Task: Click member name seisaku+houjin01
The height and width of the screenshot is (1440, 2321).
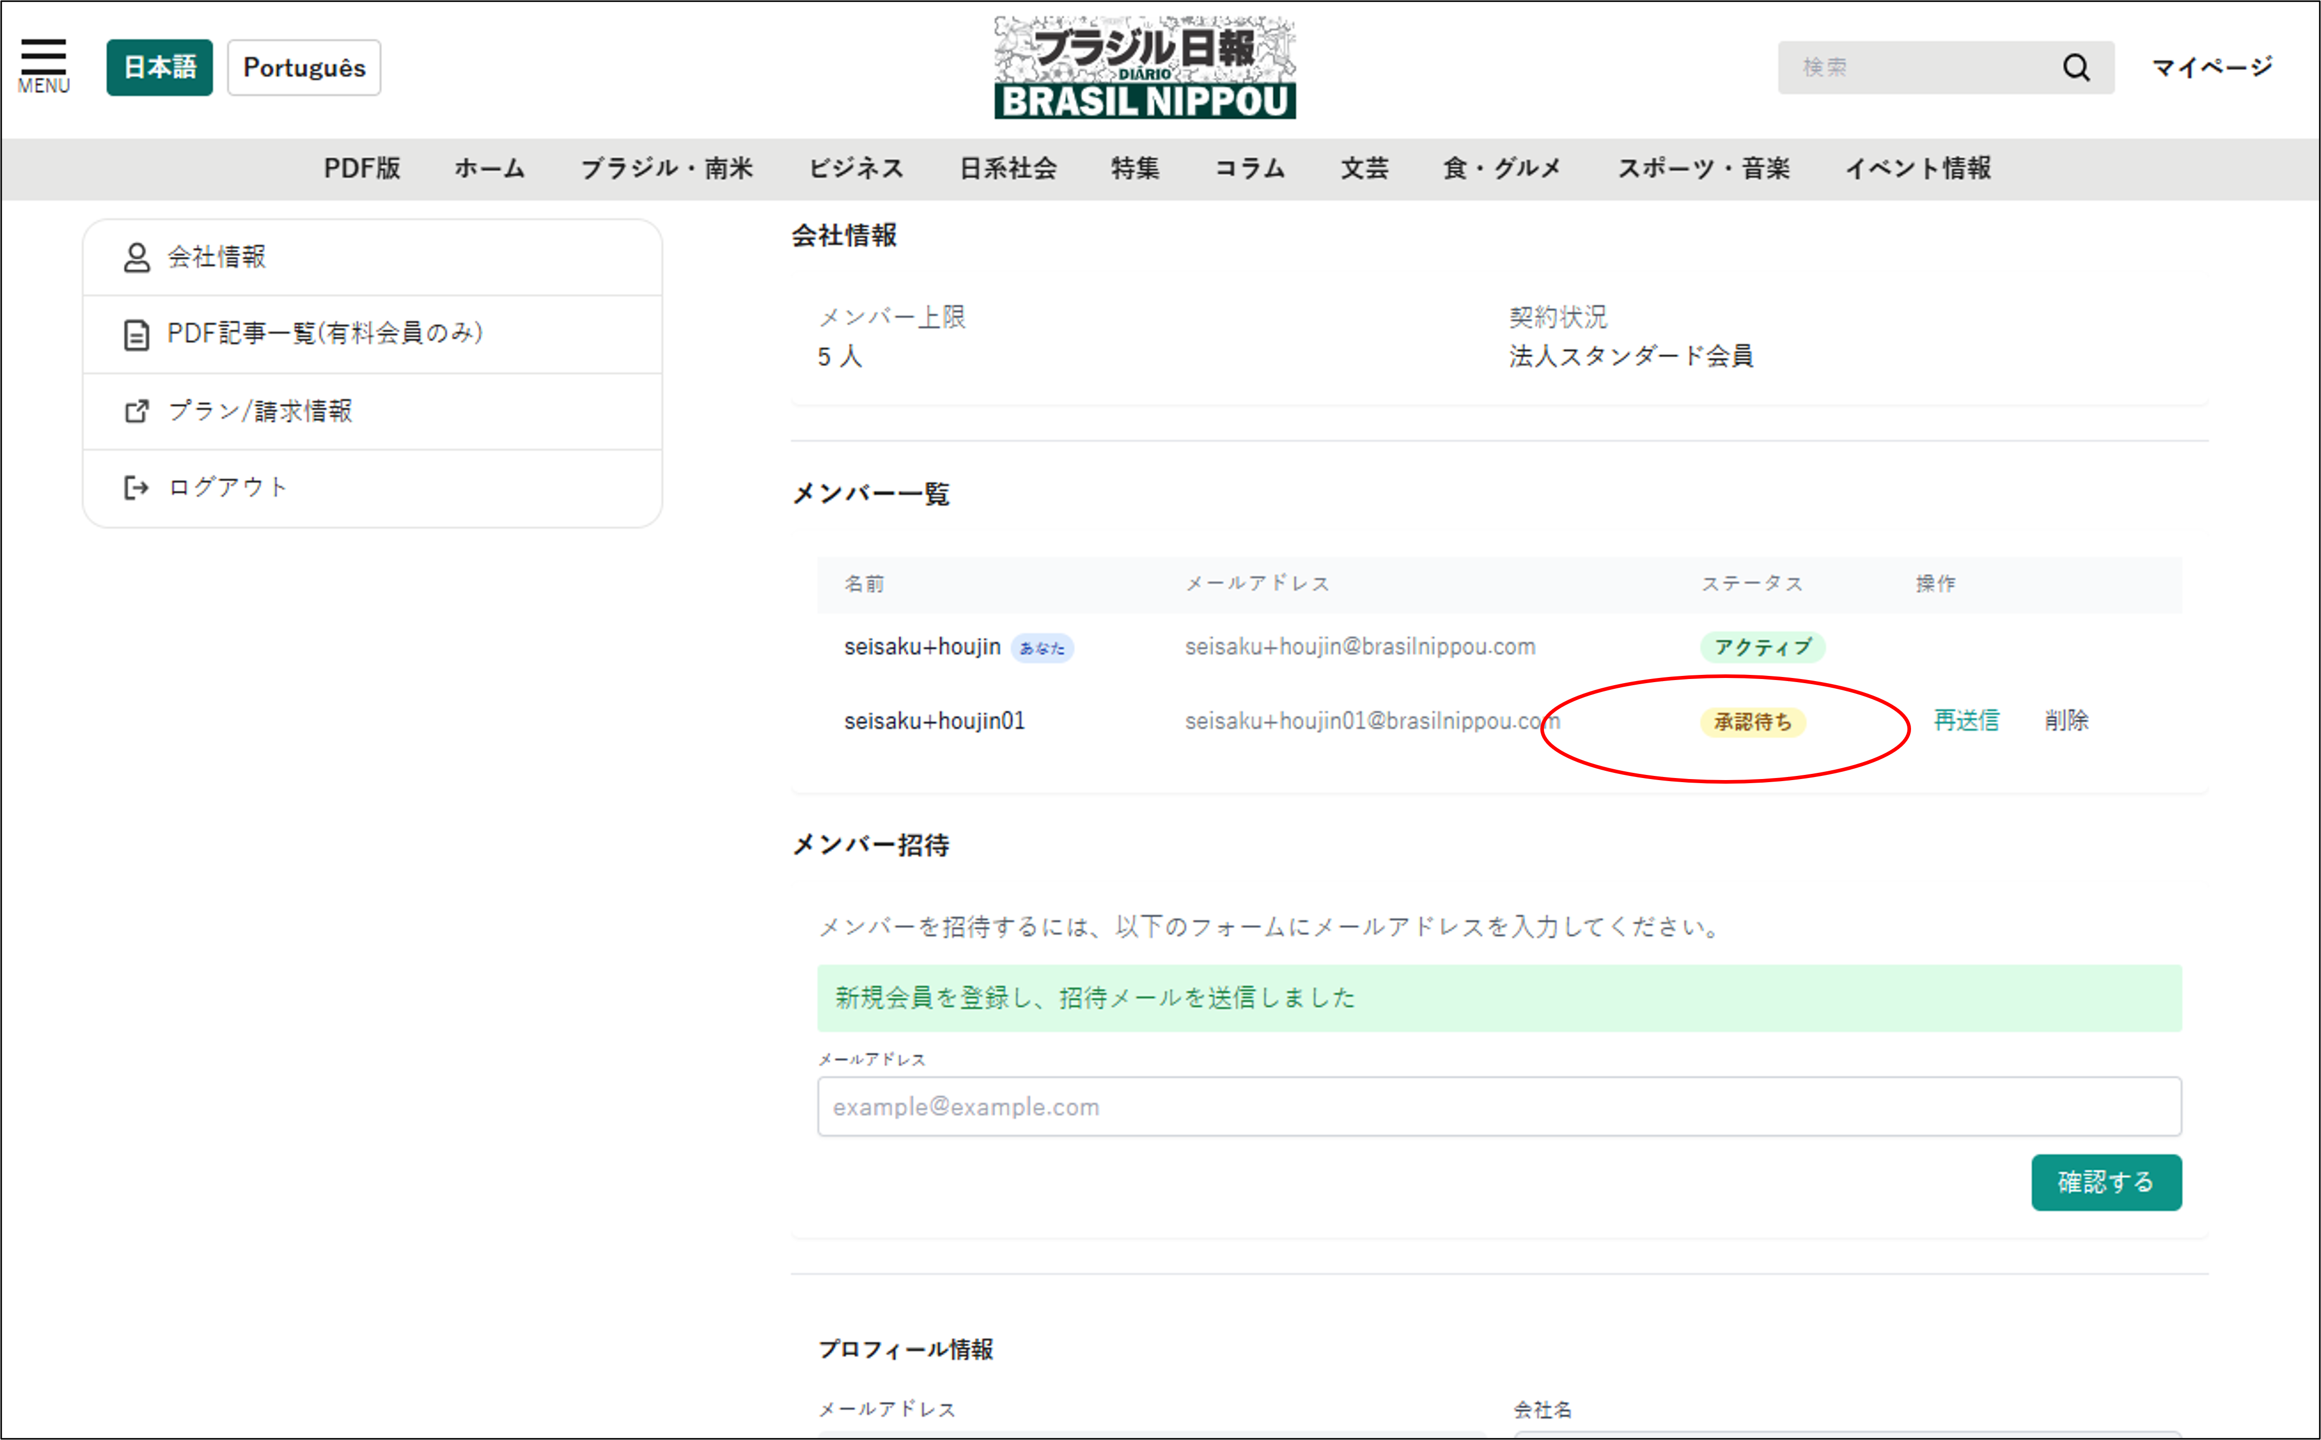Action: tap(934, 722)
